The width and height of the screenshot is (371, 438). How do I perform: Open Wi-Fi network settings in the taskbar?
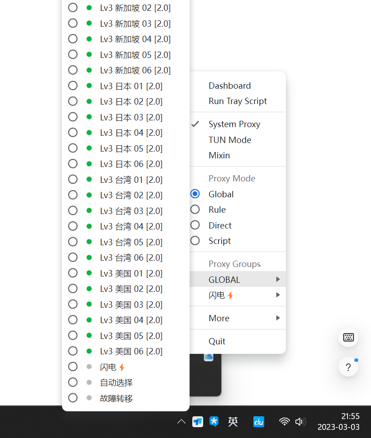(x=285, y=422)
